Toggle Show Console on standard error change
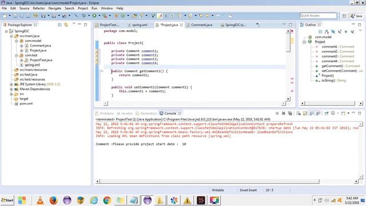366x206 pixels. pos(318,113)
